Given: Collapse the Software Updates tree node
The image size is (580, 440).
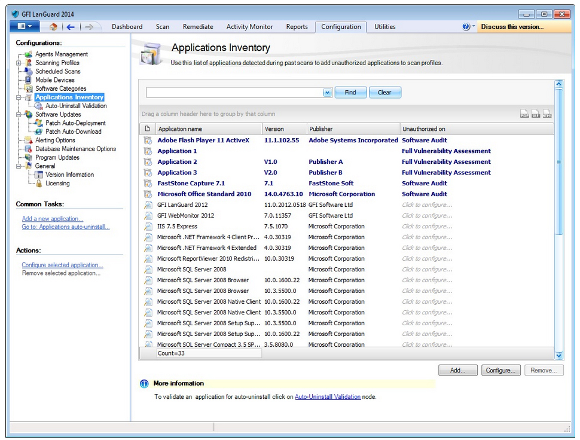Looking at the screenshot, I should 19,115.
